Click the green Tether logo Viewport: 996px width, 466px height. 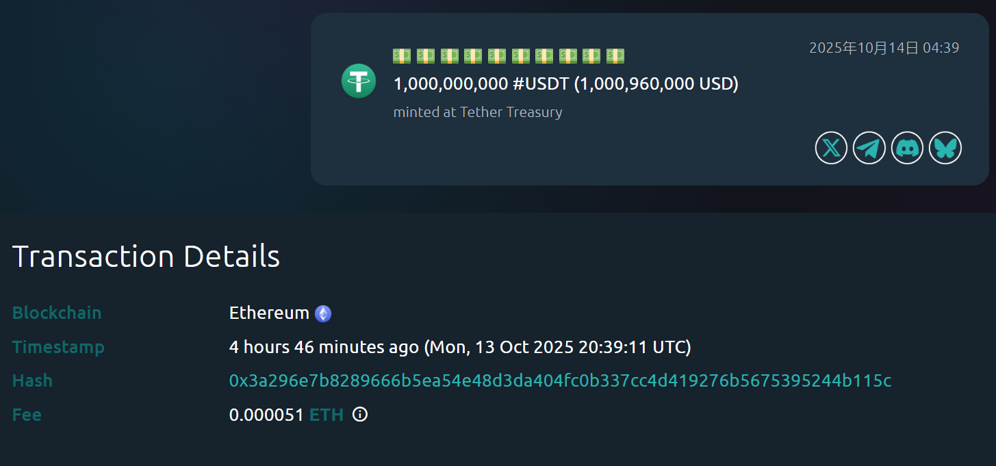pyautogui.click(x=359, y=81)
